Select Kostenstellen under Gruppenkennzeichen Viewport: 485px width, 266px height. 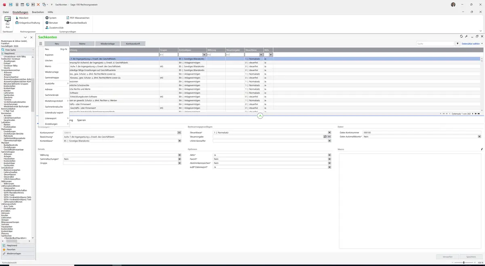[9, 86]
